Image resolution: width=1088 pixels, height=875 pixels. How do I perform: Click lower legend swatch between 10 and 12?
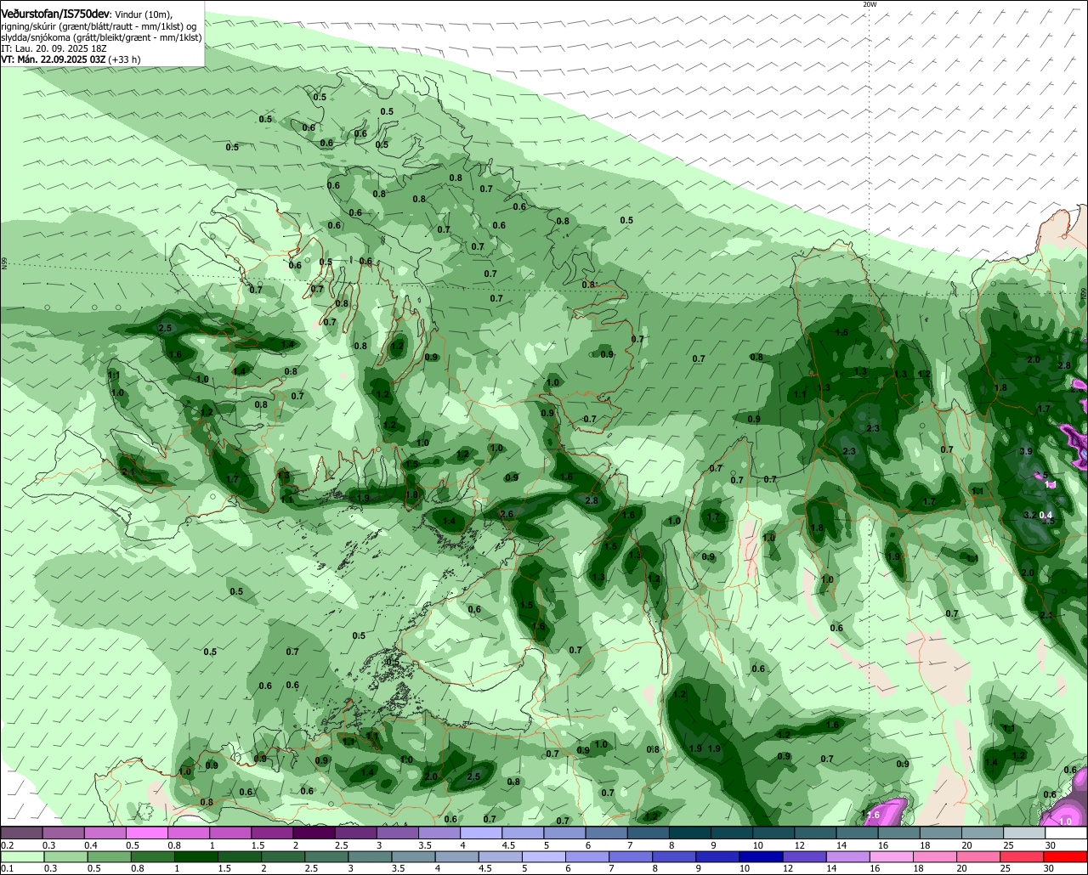762,856
